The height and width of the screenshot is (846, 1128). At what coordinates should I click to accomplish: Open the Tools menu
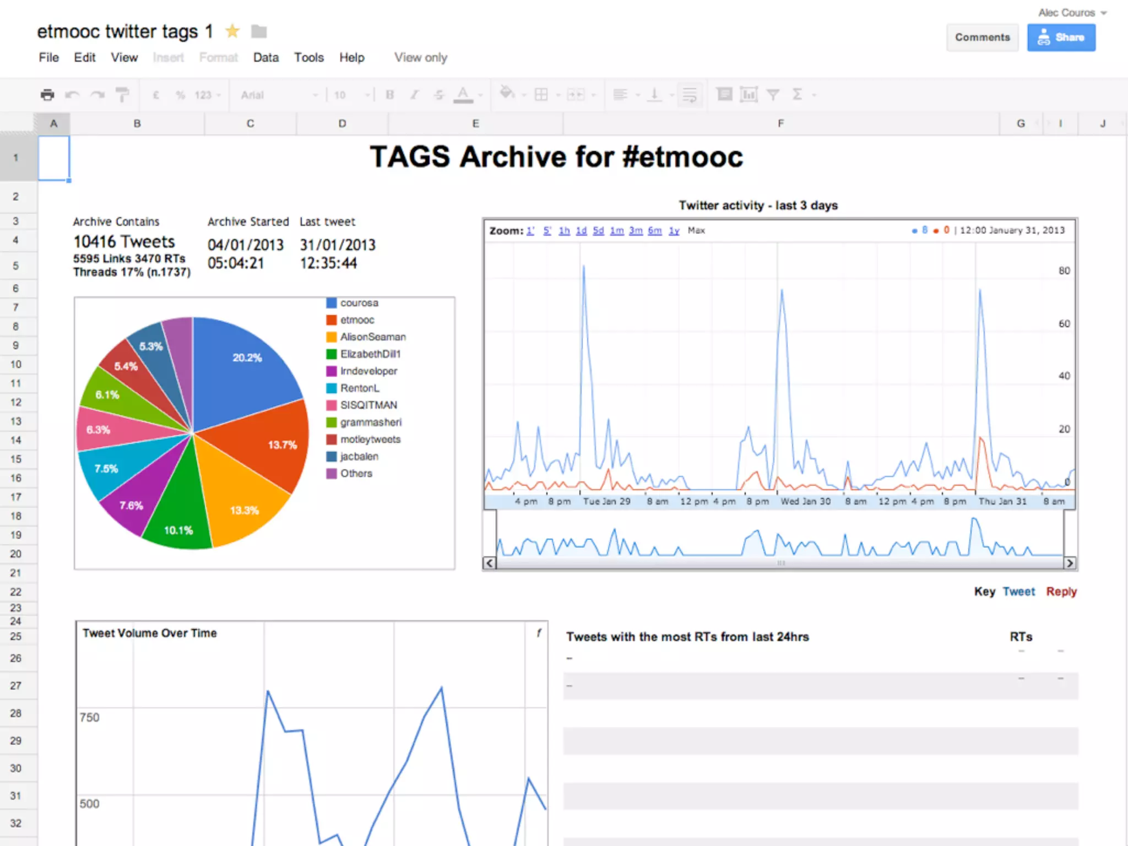tap(308, 57)
